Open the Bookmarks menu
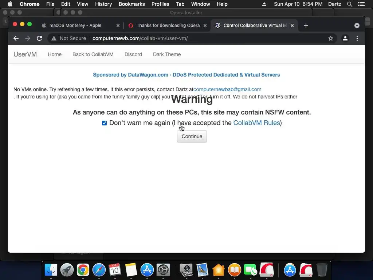Image resolution: width=373 pixels, height=280 pixels. tap(132, 4)
